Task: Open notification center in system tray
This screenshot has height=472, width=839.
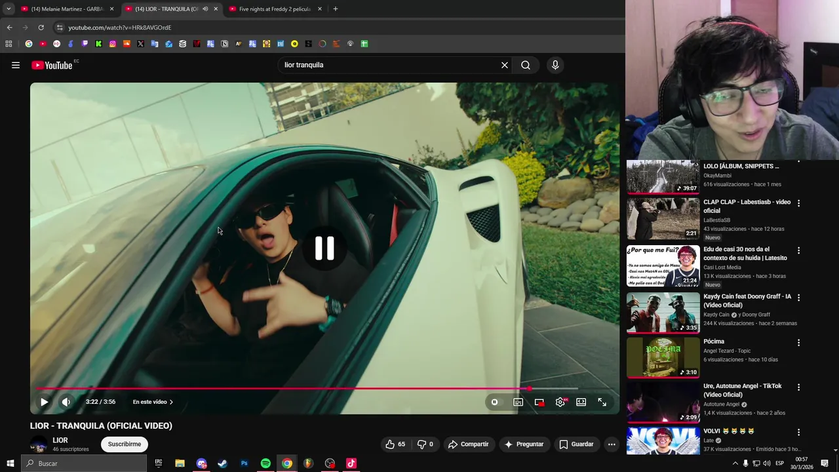Action: pos(825,463)
